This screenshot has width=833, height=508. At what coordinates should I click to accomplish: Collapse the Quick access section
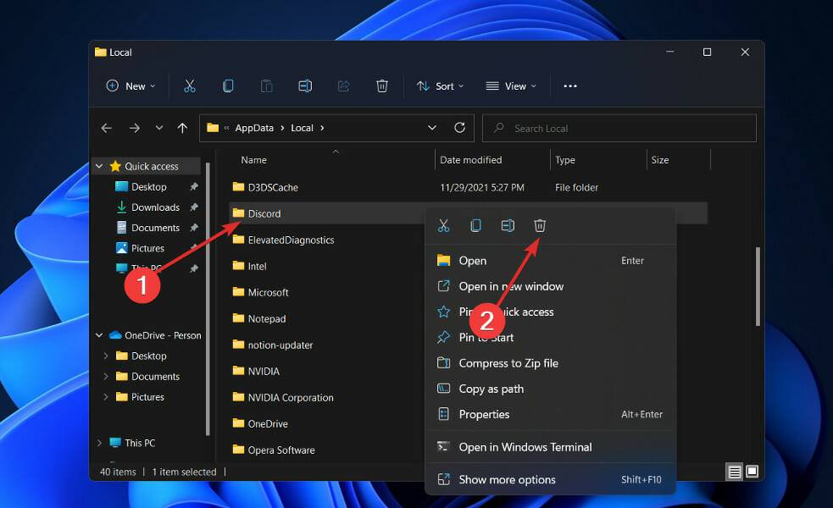pyautogui.click(x=98, y=165)
